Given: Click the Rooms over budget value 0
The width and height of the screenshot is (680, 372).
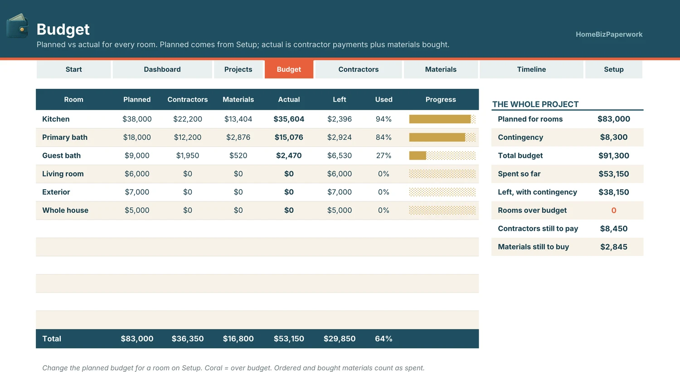Looking at the screenshot, I should pos(614,210).
